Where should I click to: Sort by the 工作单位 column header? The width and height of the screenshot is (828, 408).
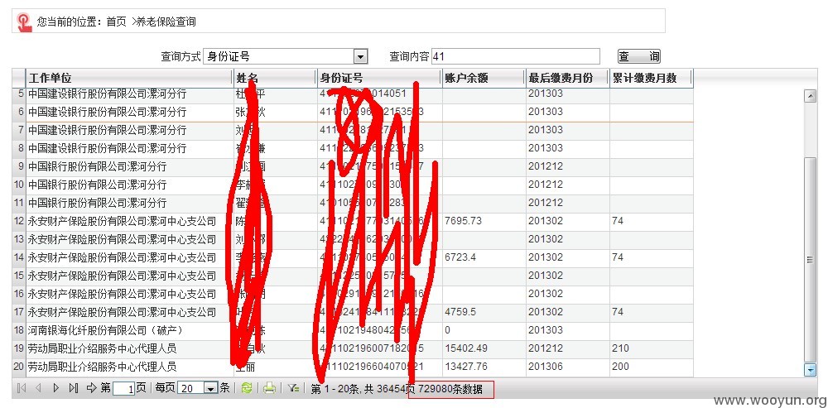pos(129,78)
